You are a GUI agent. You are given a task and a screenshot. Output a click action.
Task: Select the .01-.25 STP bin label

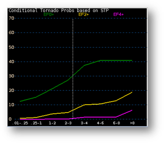pyautogui.click(x=20, y=123)
